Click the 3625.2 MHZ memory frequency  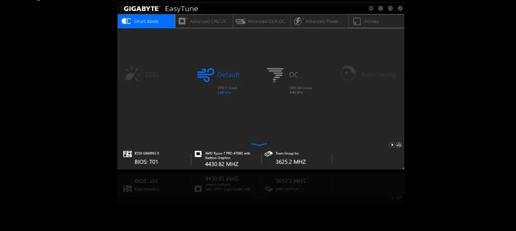[x=291, y=162]
